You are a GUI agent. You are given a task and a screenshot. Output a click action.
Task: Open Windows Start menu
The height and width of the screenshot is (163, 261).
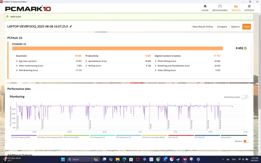63,159
